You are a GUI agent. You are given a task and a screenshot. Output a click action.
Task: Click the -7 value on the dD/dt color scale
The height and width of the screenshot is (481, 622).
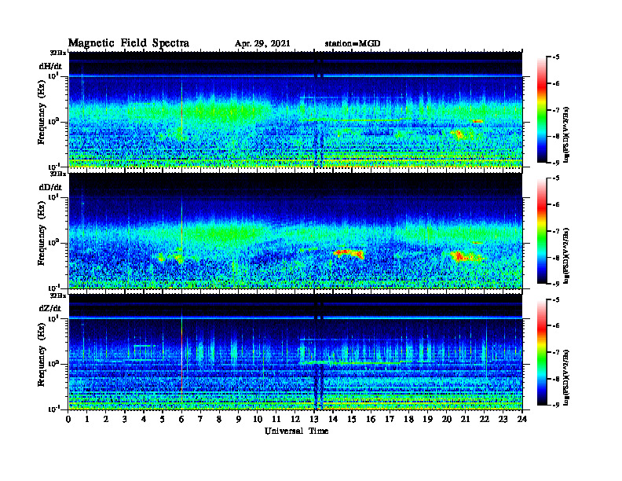[556, 231]
